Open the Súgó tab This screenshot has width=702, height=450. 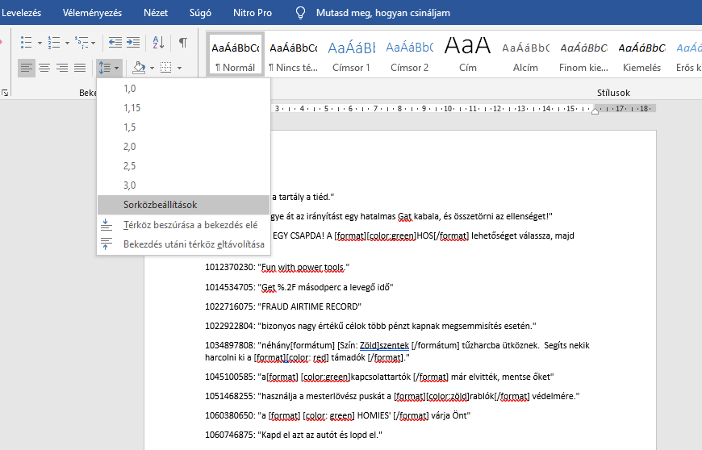[200, 13]
